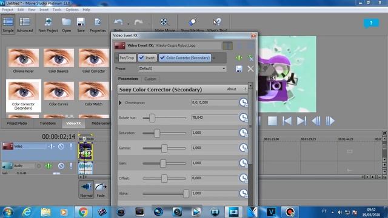Switch to the Parameters tab
This screenshot has height=218, width=388.
tap(128, 79)
